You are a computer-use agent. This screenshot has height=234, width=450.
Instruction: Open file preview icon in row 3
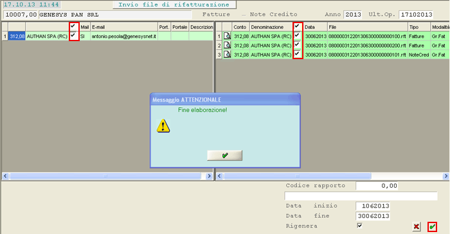[x=227, y=55]
